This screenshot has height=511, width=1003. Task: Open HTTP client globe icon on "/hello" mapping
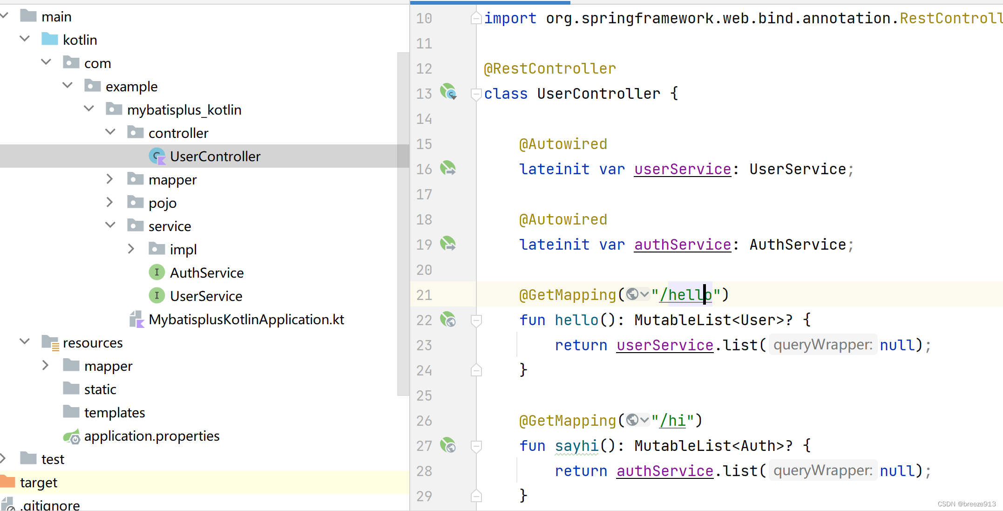tap(632, 294)
